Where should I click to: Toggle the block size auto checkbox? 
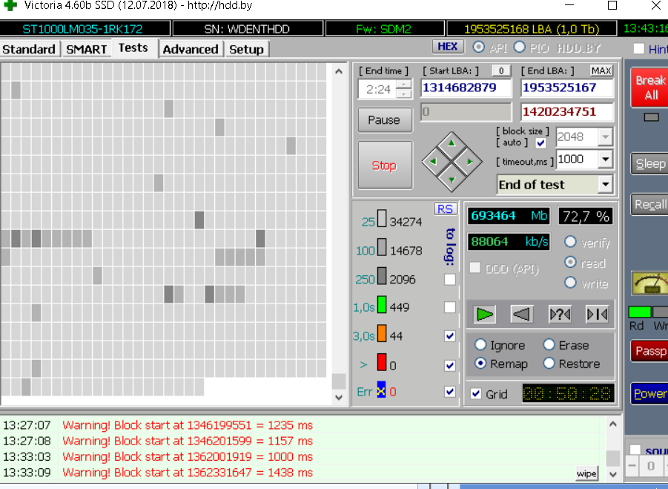click(x=540, y=142)
